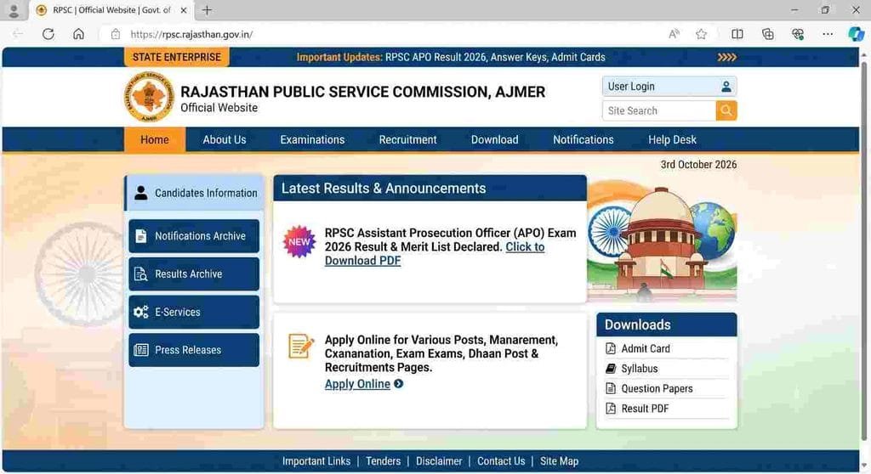Click the Important Updates ticker text

coord(451,57)
